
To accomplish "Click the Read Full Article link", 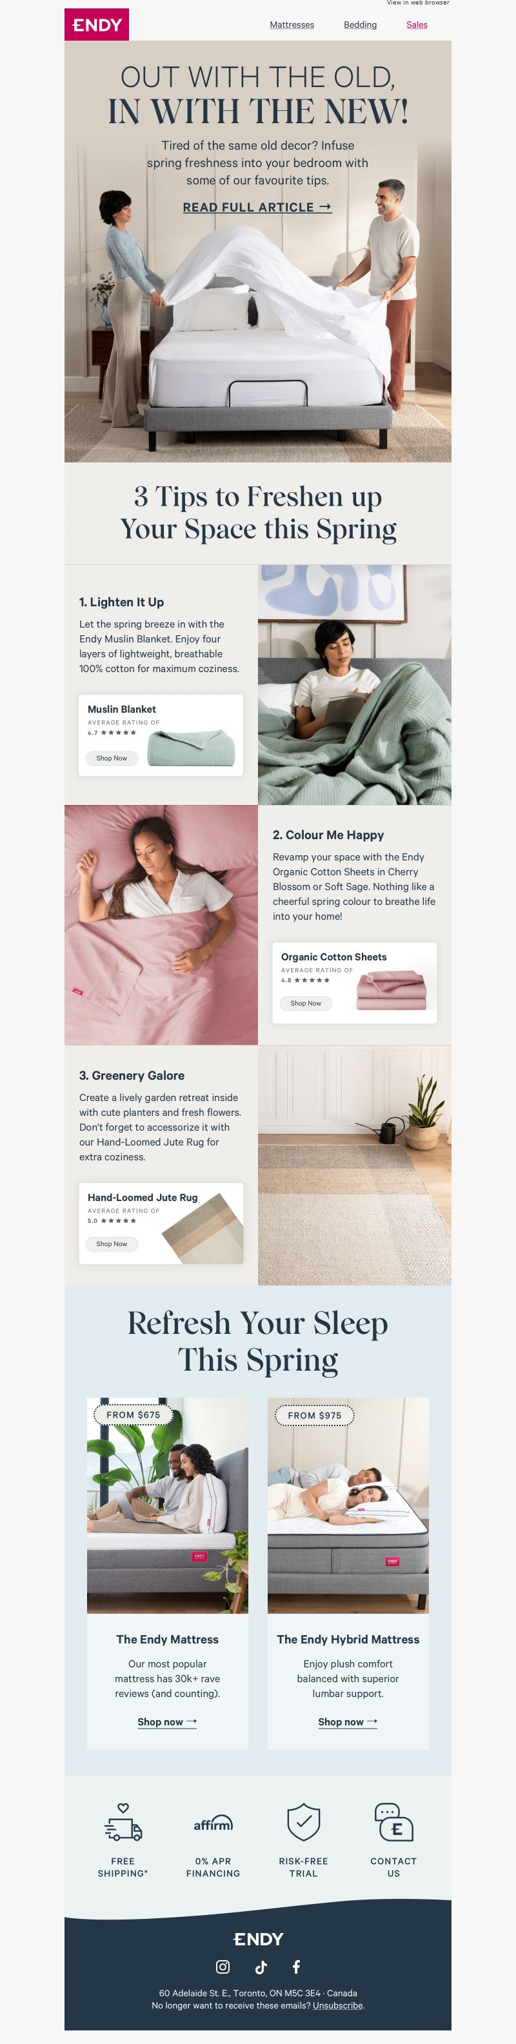I will point(257,207).
